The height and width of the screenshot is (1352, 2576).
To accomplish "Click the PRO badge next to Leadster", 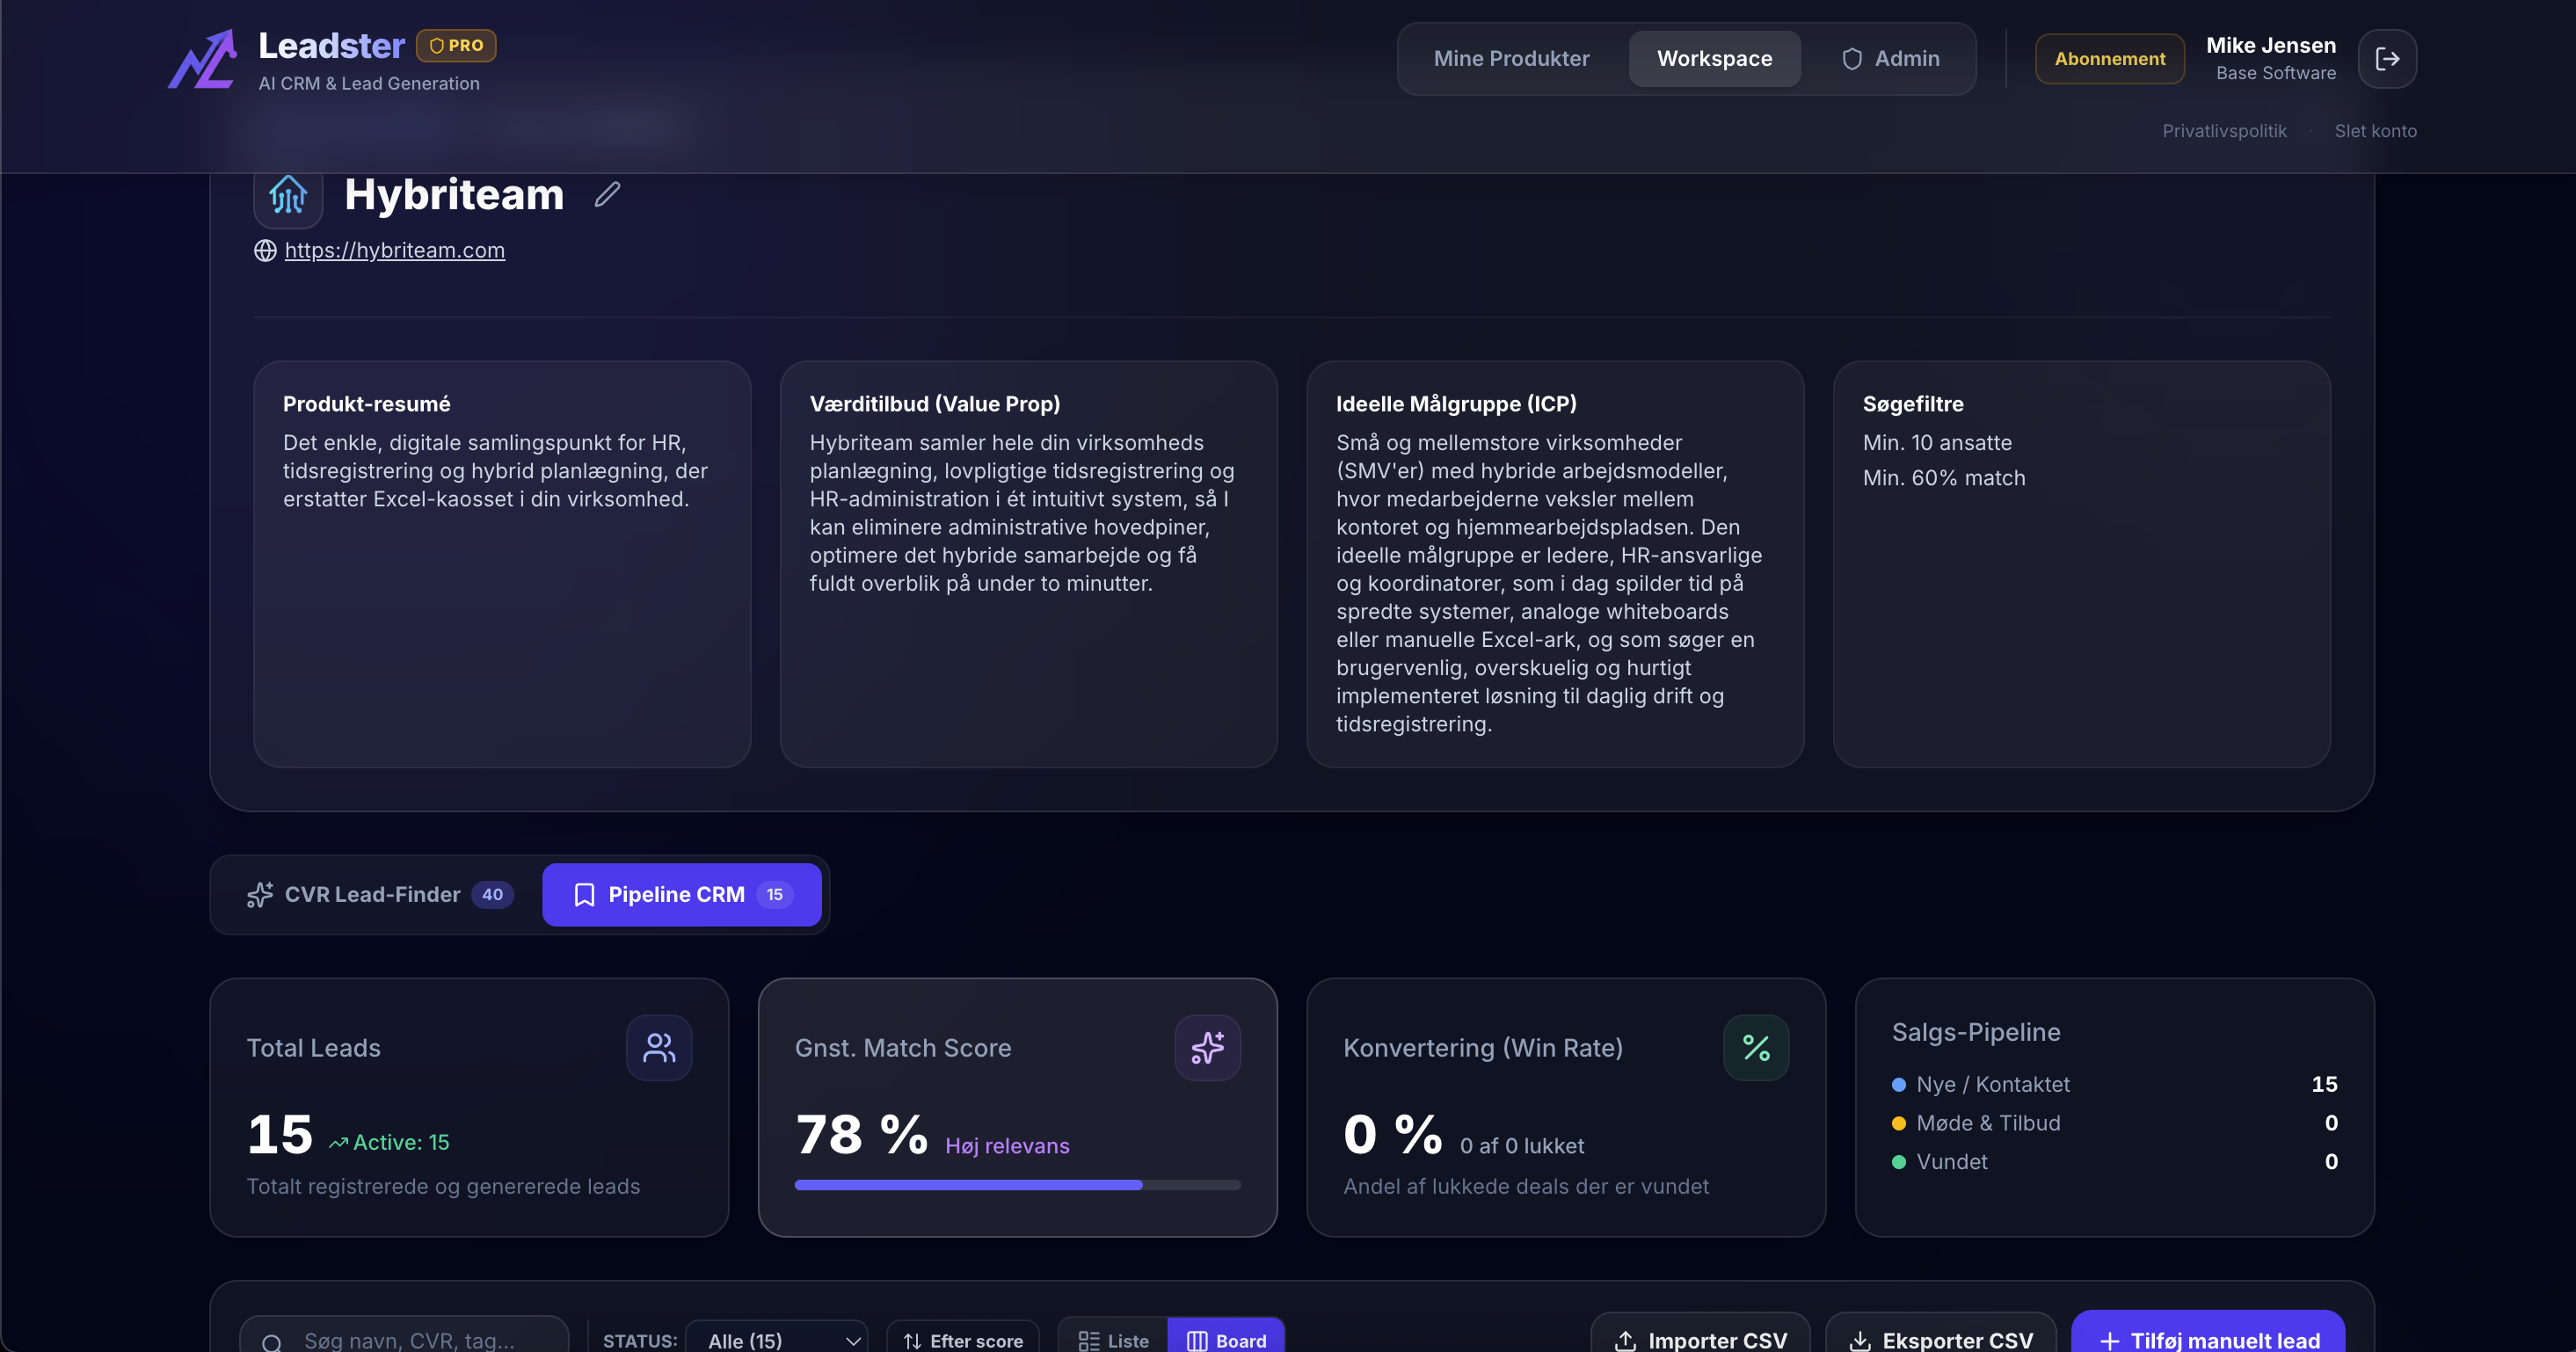I will point(456,45).
